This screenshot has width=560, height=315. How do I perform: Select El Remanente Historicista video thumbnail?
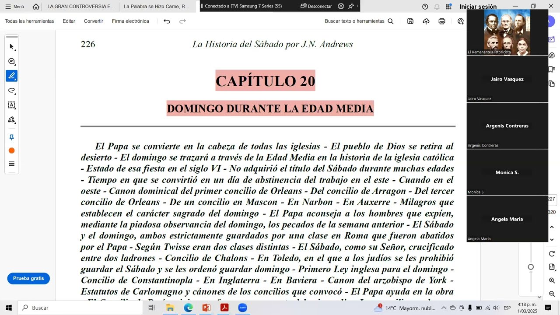pos(507,32)
